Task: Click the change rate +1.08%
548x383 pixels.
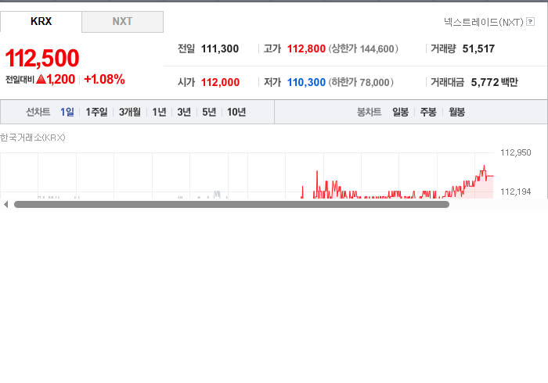Action: (104, 79)
